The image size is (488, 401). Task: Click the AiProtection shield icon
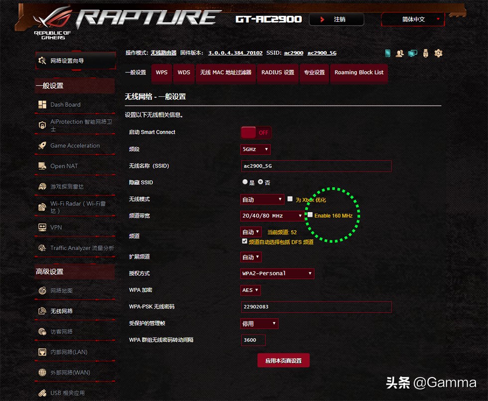42,125
